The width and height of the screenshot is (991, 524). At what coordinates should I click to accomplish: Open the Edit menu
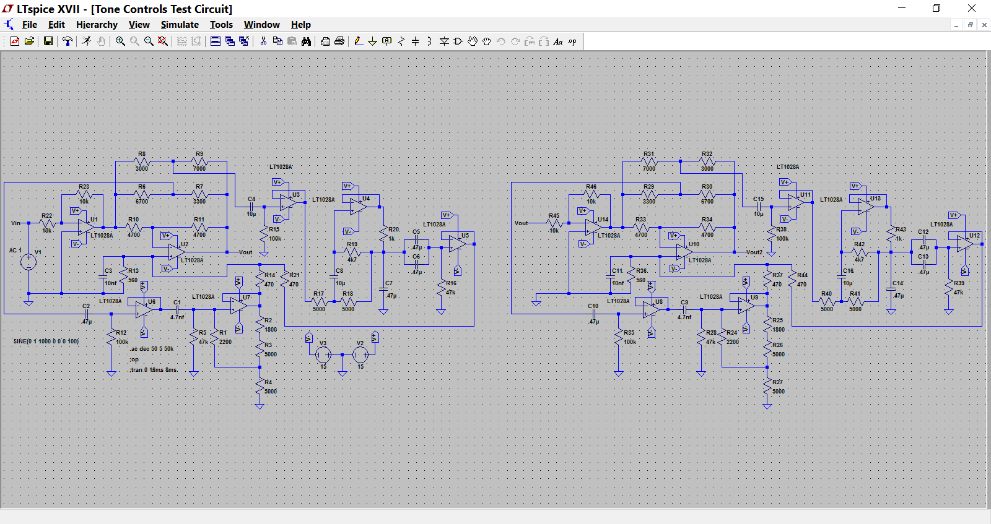56,25
